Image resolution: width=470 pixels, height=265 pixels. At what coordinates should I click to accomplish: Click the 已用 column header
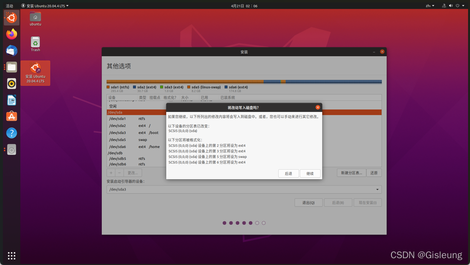click(204, 98)
